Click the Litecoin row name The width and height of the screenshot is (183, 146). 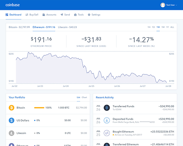pos(21,133)
